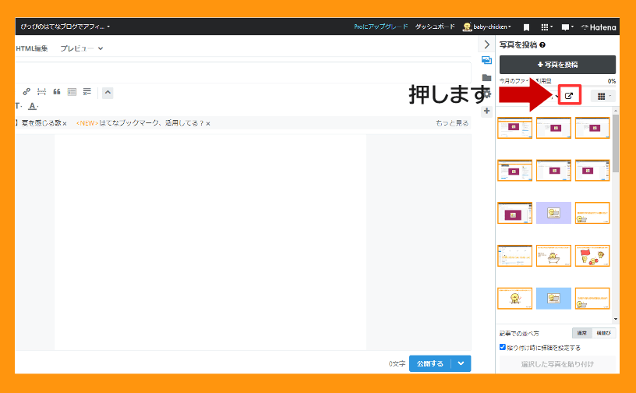This screenshot has height=393, width=636.
Task: Click the scrollbar down arrow in the photo list
Action: 616,319
